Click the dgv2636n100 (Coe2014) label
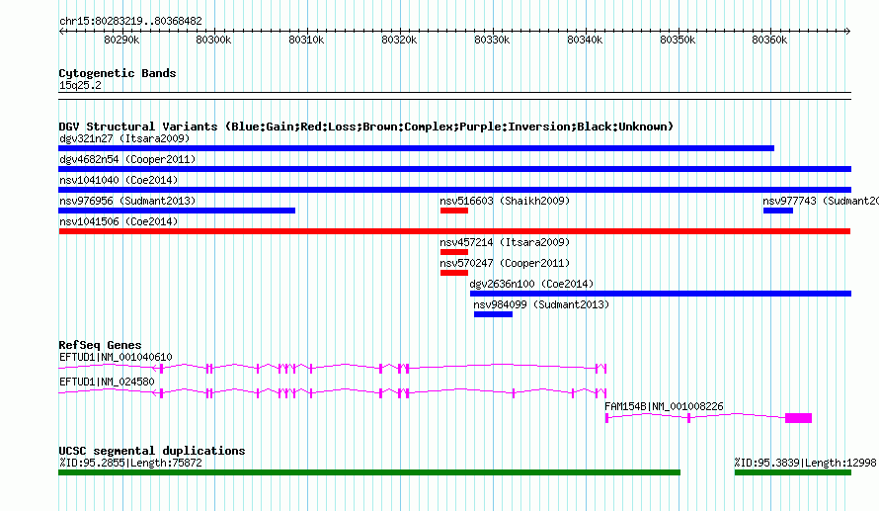 (531, 284)
